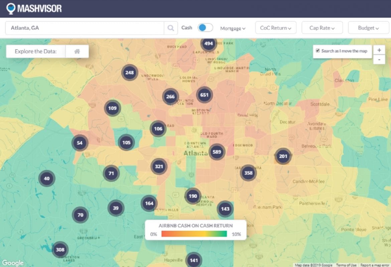This screenshot has height=267, width=391.
Task: Zoom in with the plus button
Action: click(379, 50)
